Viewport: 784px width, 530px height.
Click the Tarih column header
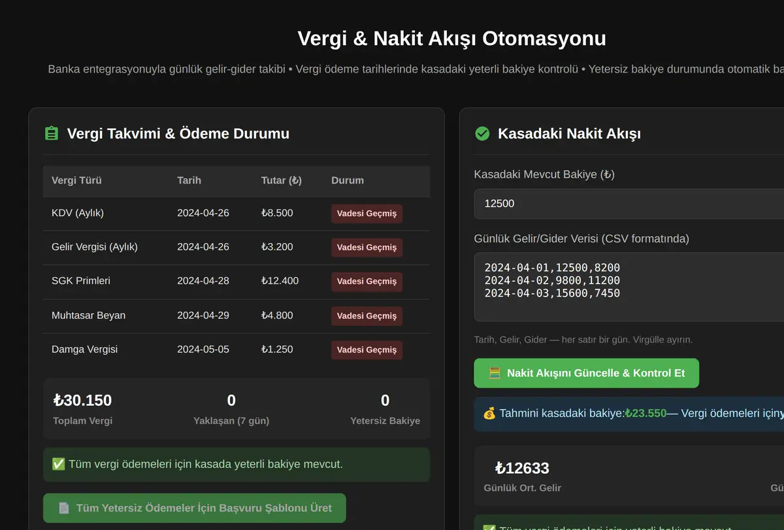click(189, 180)
